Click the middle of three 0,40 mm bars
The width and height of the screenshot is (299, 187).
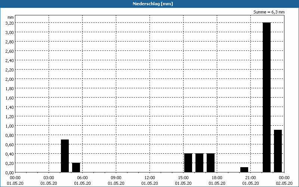200,163
